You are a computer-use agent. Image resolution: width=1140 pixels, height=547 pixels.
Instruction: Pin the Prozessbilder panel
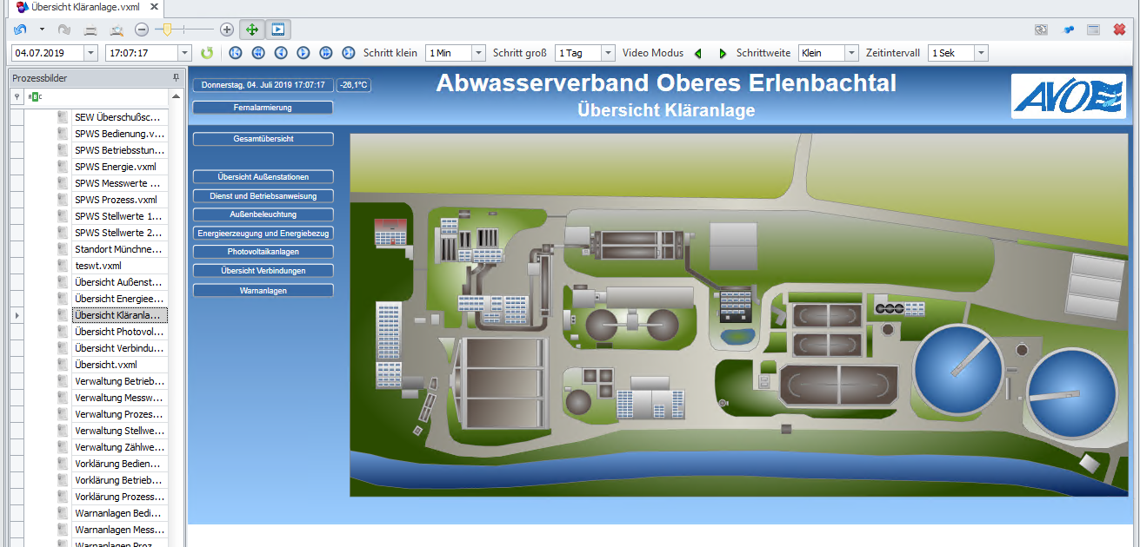tap(177, 78)
